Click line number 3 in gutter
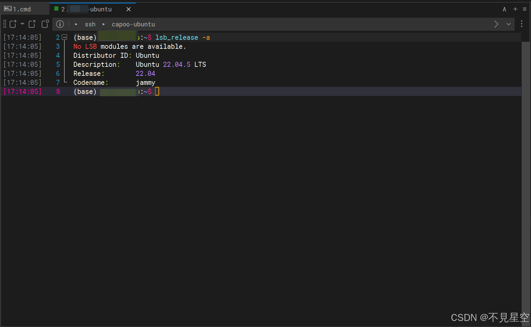Viewport: 531px width, 327px height. coord(58,46)
